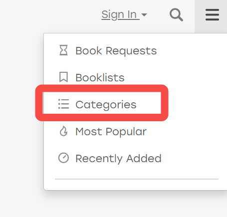Expand the Sign In dropdown arrow
This screenshot has width=227, height=217.
pyautogui.click(x=144, y=15)
